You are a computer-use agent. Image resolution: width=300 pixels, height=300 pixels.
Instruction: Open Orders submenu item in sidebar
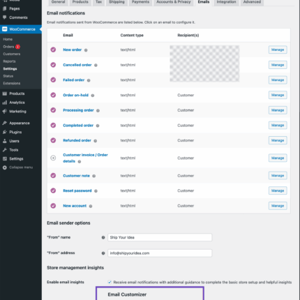pyautogui.click(x=8, y=47)
